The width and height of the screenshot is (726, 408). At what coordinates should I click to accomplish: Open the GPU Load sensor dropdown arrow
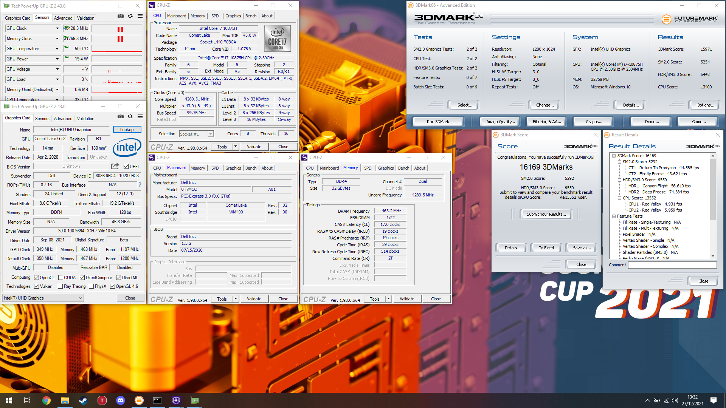57,79
